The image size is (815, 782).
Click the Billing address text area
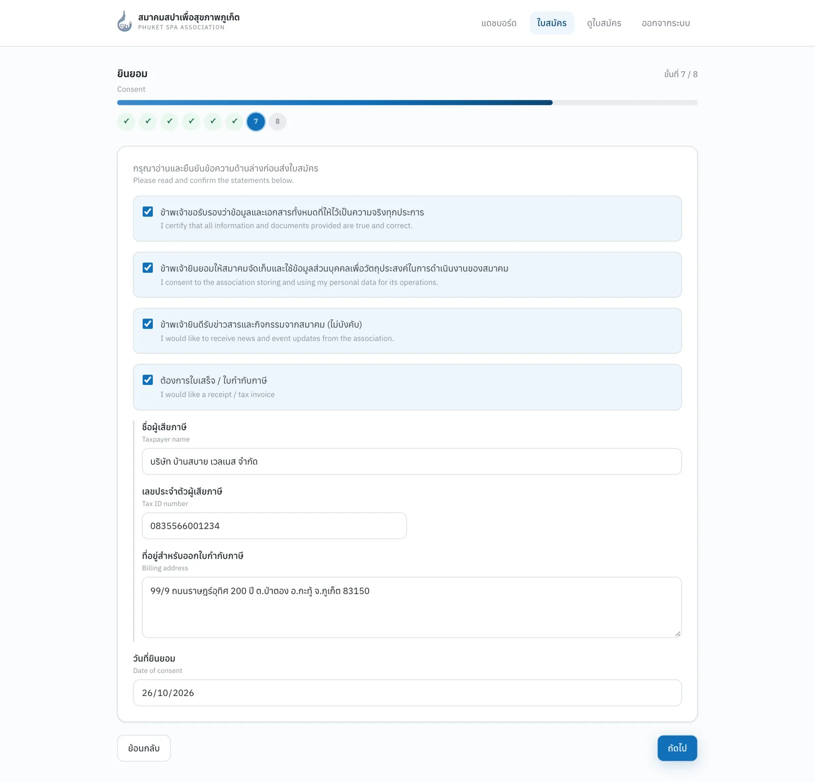(x=412, y=607)
